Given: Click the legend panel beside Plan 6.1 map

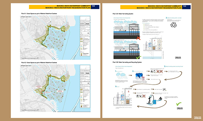Looking at the screenshot, I should (85, 36).
